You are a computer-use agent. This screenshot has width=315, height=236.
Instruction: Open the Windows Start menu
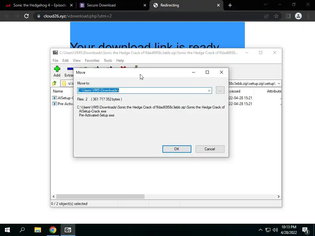tap(7, 230)
